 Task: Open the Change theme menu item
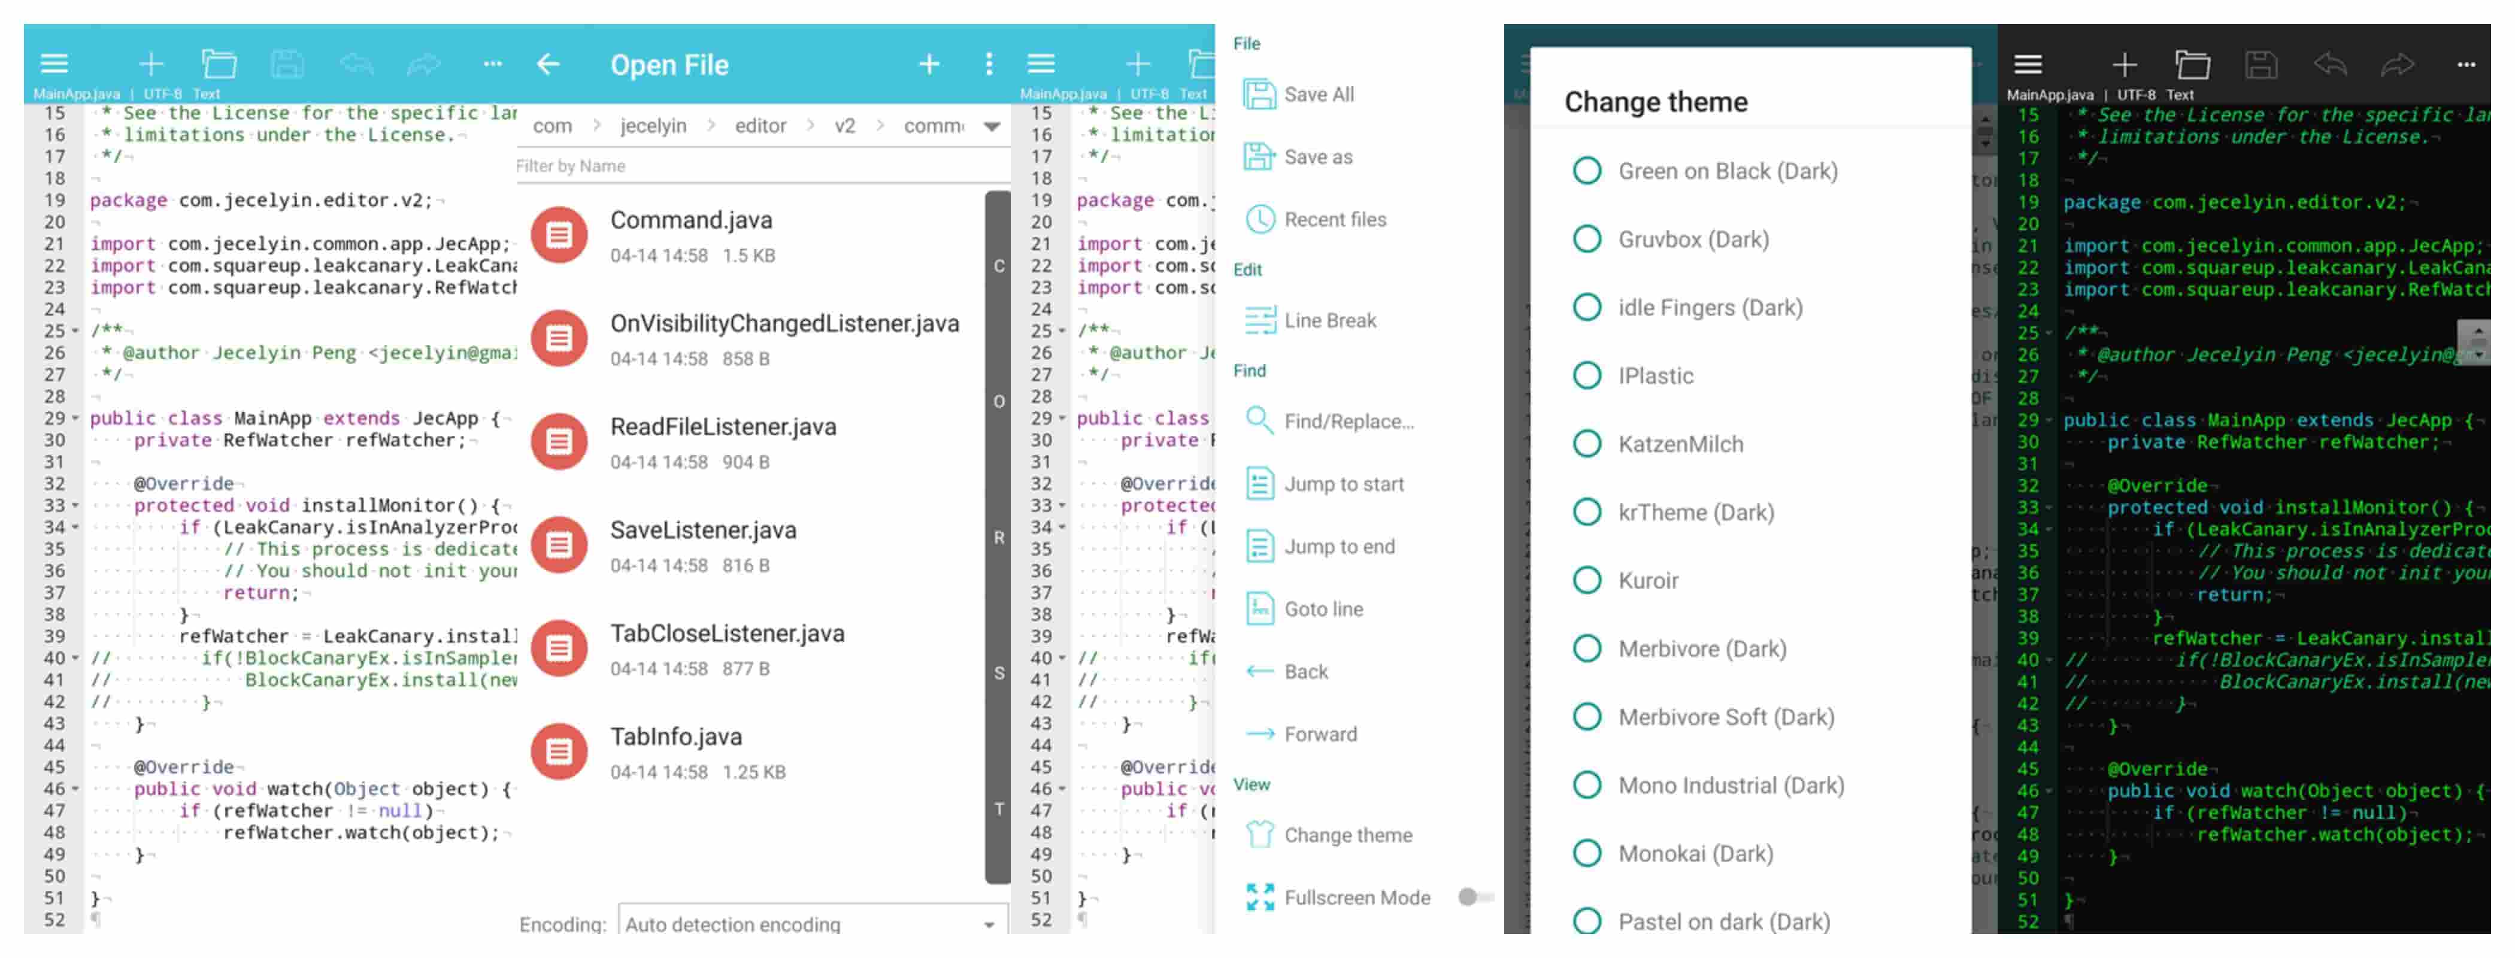click(1347, 835)
